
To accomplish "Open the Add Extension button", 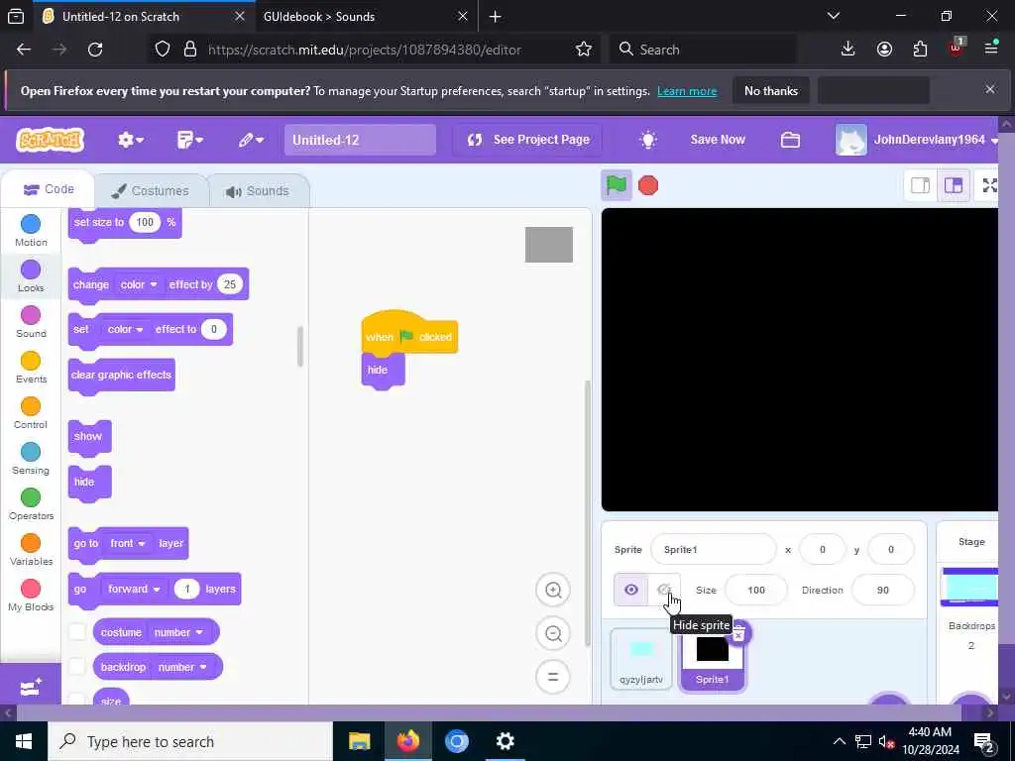I will pos(31,687).
